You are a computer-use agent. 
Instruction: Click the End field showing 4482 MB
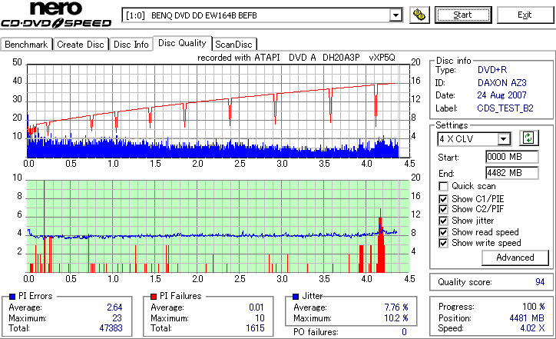(x=511, y=173)
